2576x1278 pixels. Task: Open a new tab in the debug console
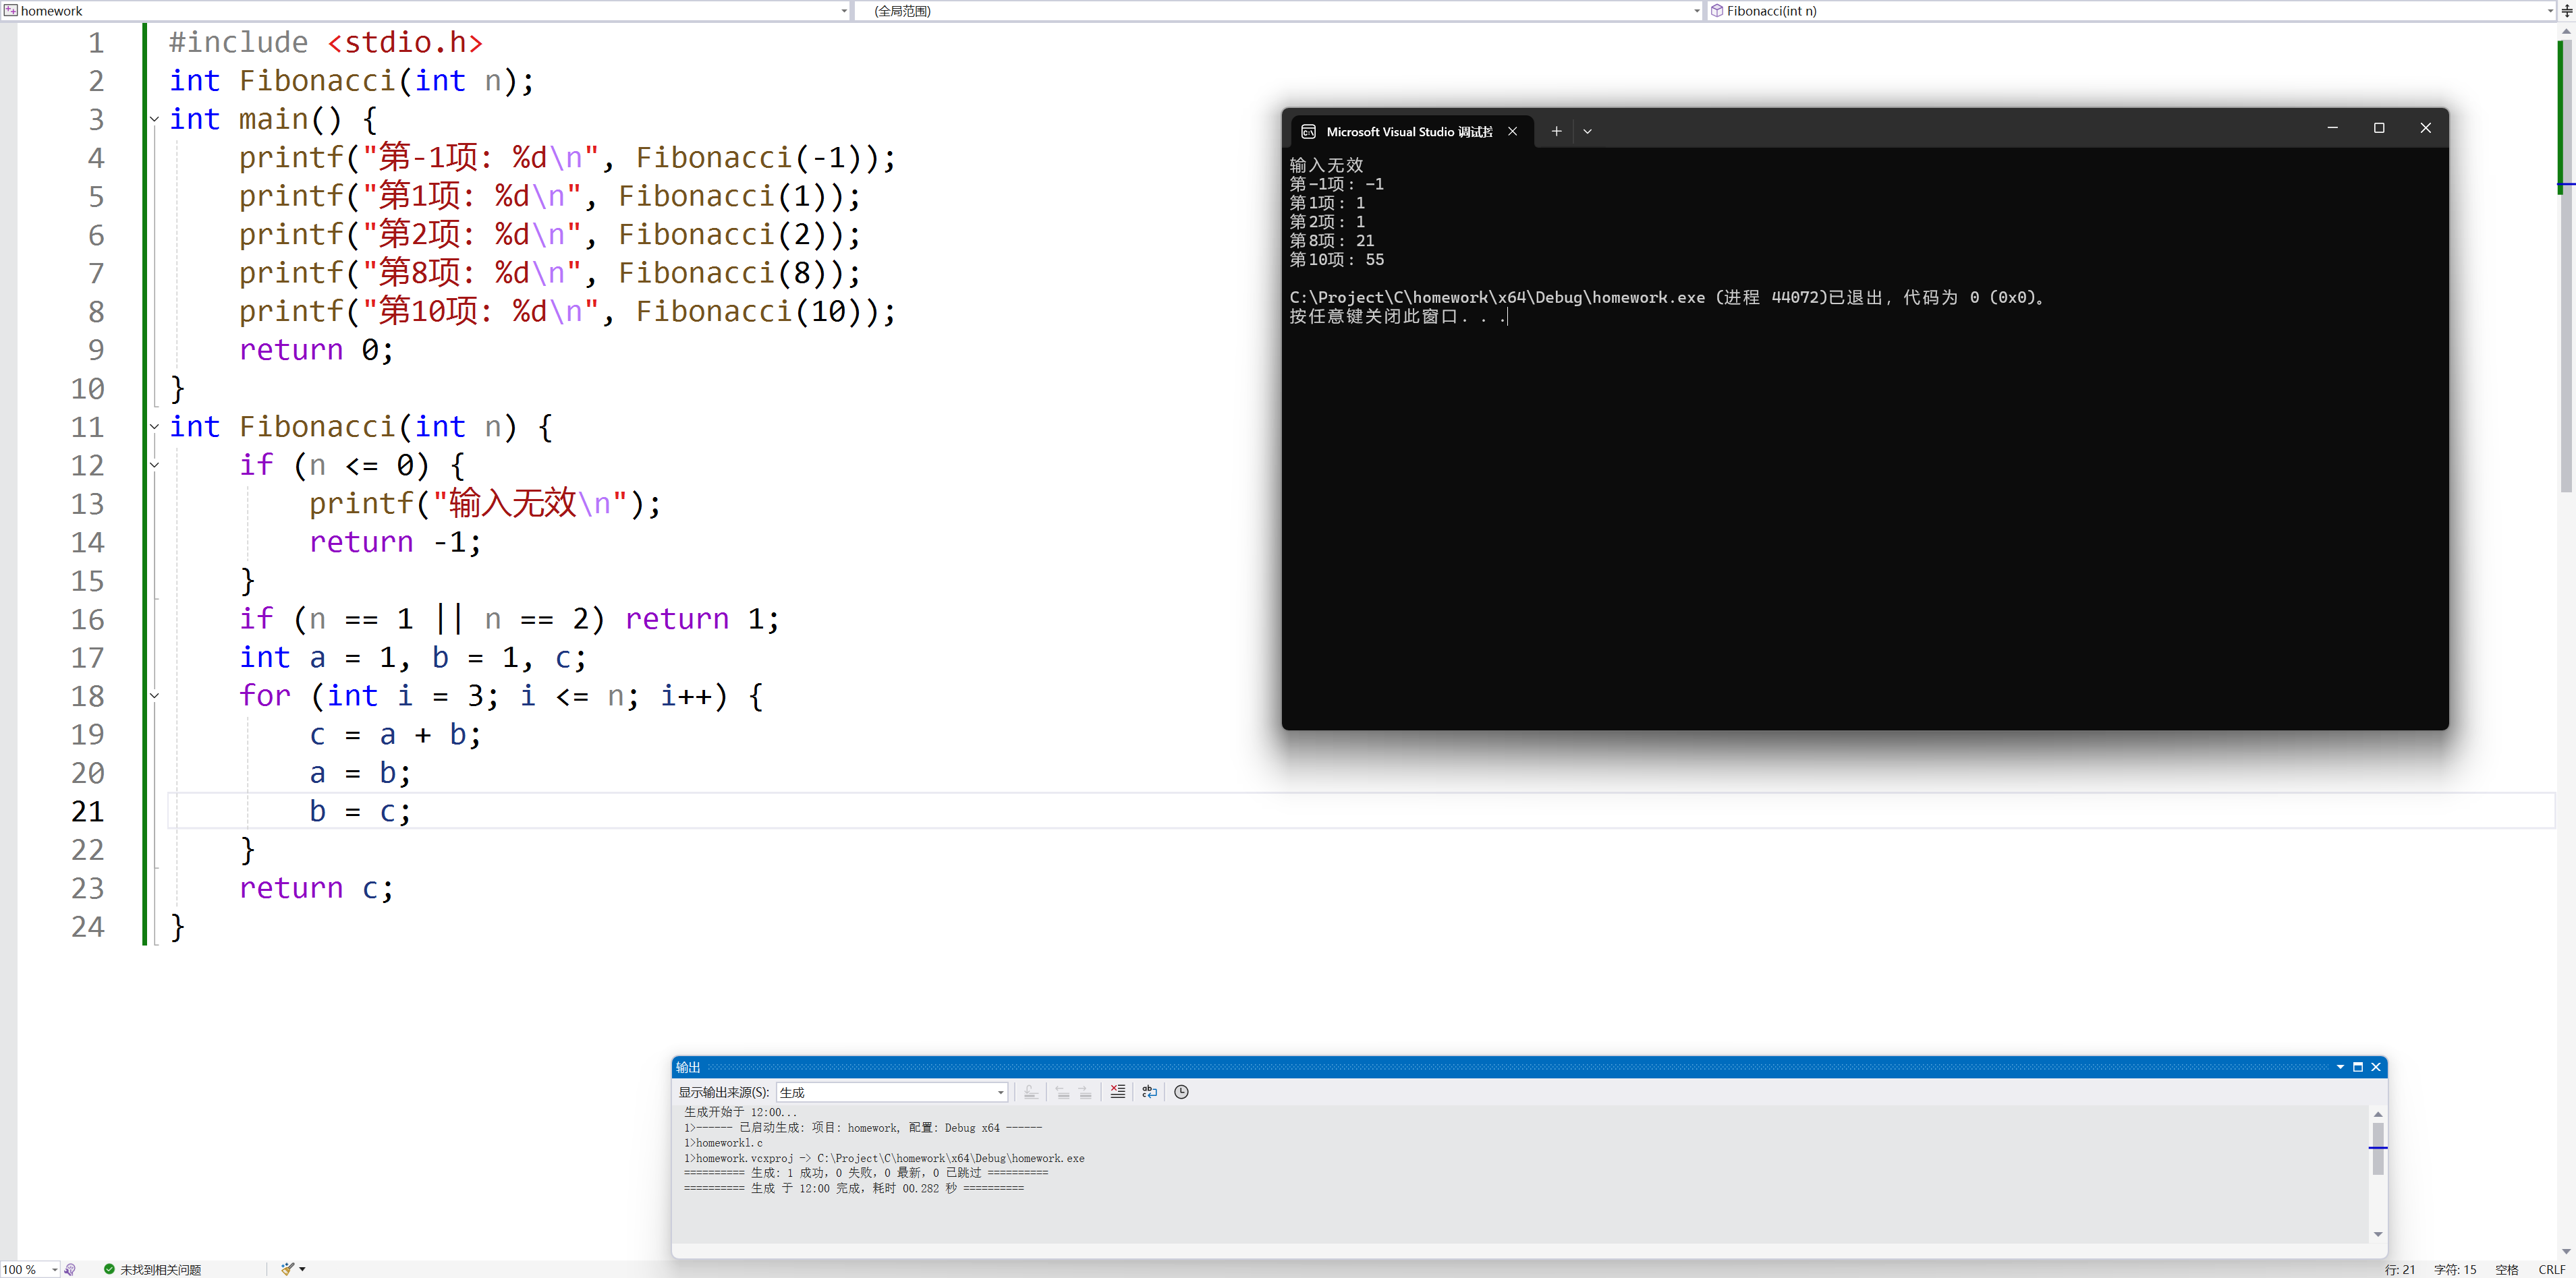1556,131
